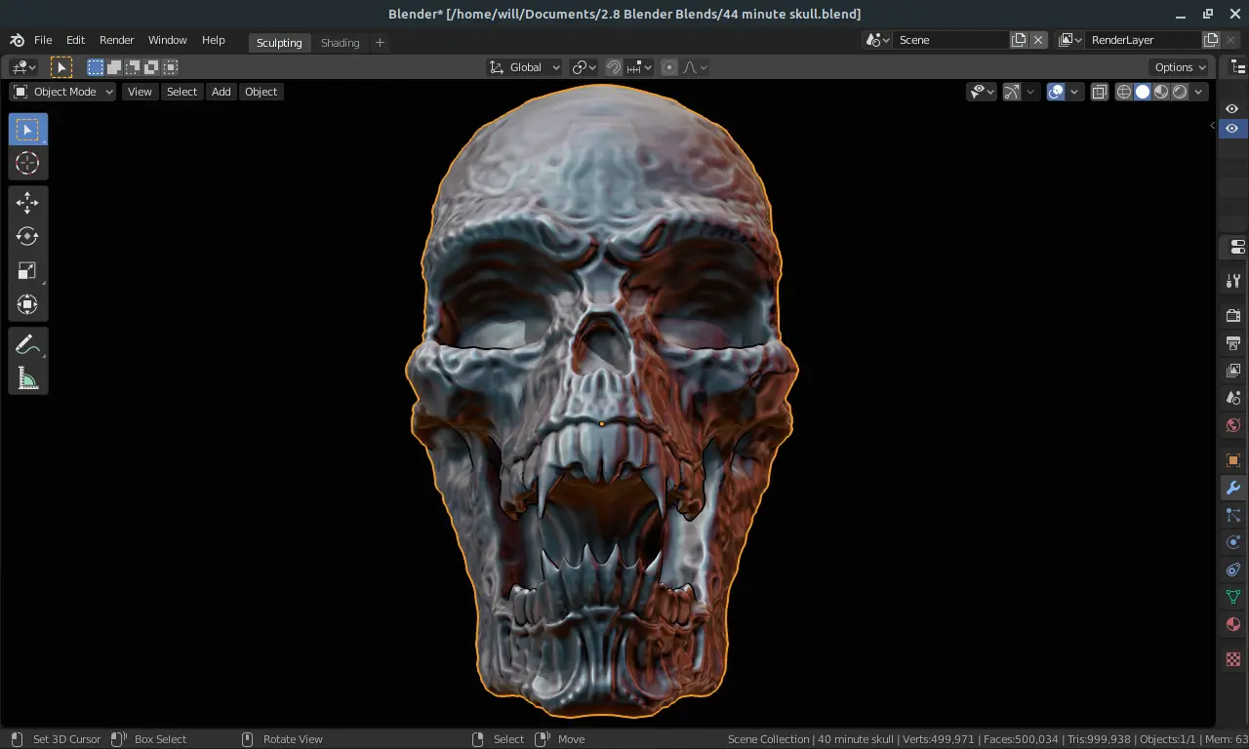
Task: Select the 3D Cursor tool
Action: tap(27, 164)
